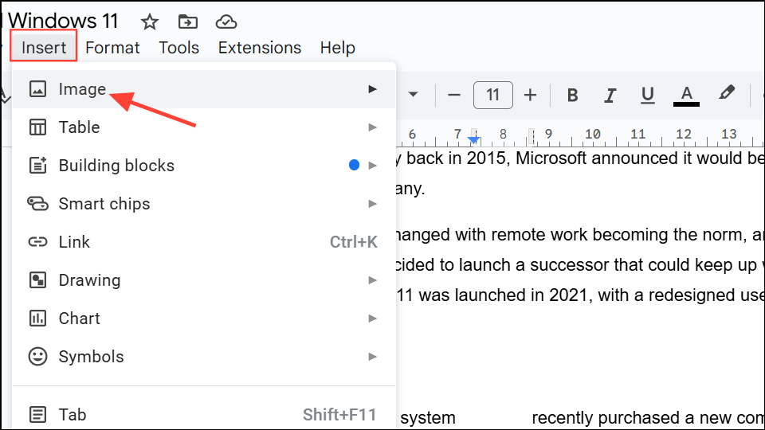Click the blue indent marker on ruler
Screen dimensions: 765x430
473,140
